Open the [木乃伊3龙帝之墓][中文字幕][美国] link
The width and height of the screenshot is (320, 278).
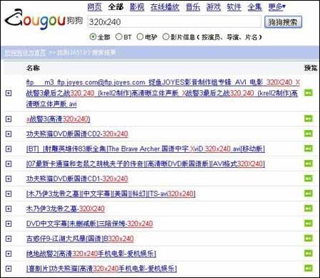point(110,194)
